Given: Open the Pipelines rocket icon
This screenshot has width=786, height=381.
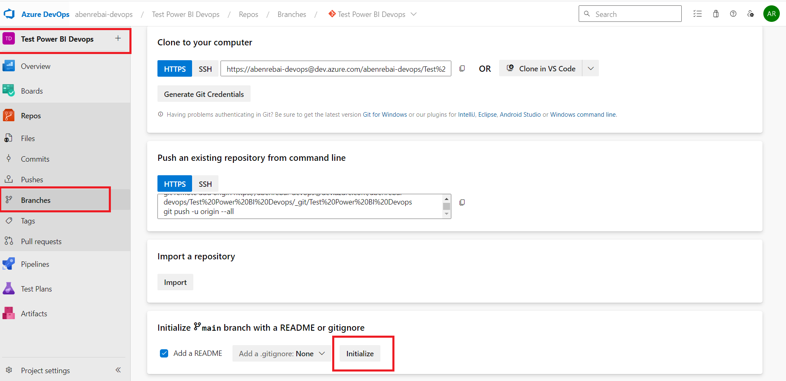Looking at the screenshot, I should [9, 264].
